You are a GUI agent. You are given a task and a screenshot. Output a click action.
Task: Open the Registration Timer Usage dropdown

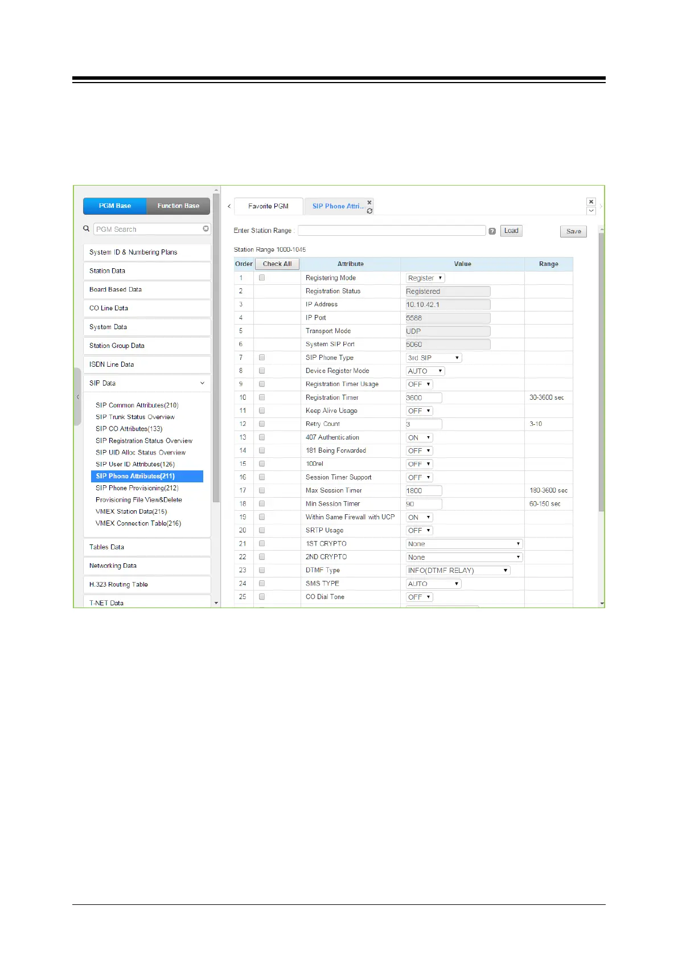[420, 384]
